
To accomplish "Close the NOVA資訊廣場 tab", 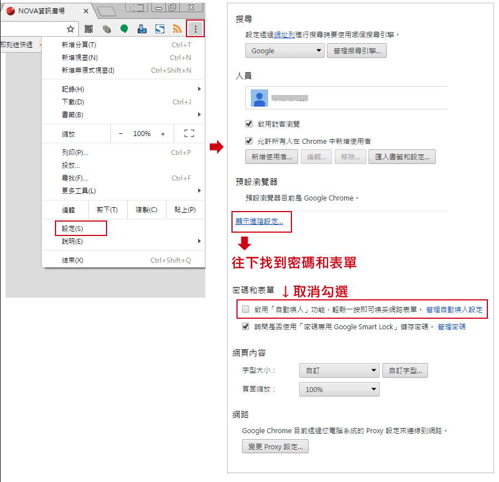I will point(86,11).
